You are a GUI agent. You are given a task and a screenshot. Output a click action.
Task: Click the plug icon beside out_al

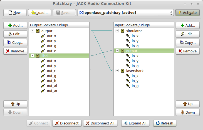point(43,86)
